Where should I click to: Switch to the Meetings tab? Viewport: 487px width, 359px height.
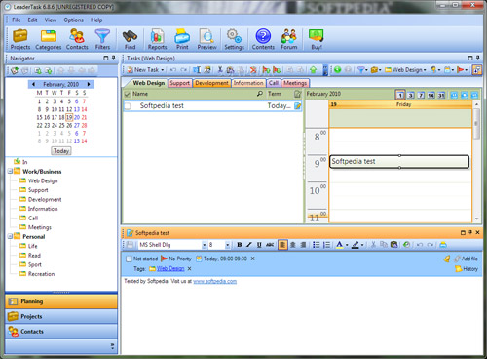tap(295, 83)
